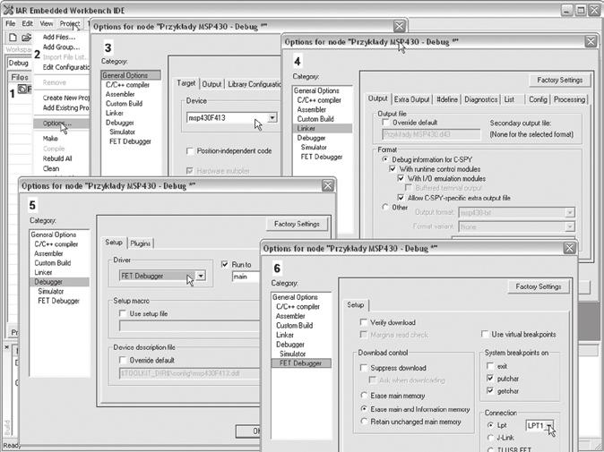
Task: Select Debugger category in dialog 5
Action: pos(59,282)
